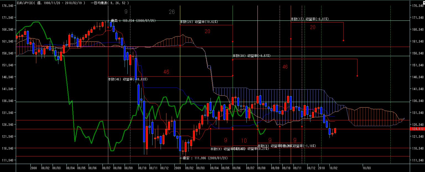Click the 2009 label on the time axis
The height and width of the screenshot is (172, 425).
coord(177,168)
